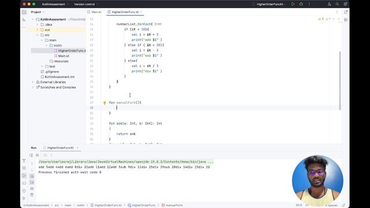This screenshot has height=208, width=370.
Task: Start debugging with the bug icon
Action: pyautogui.click(x=301, y=4)
